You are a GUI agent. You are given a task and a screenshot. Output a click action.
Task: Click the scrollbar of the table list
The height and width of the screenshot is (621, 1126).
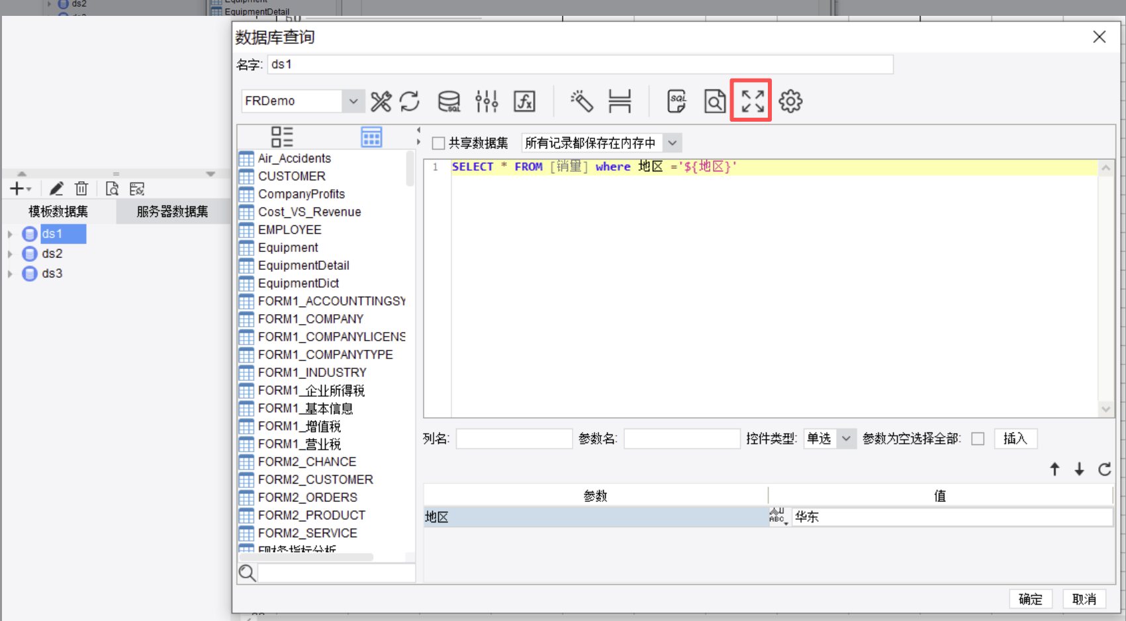410,169
